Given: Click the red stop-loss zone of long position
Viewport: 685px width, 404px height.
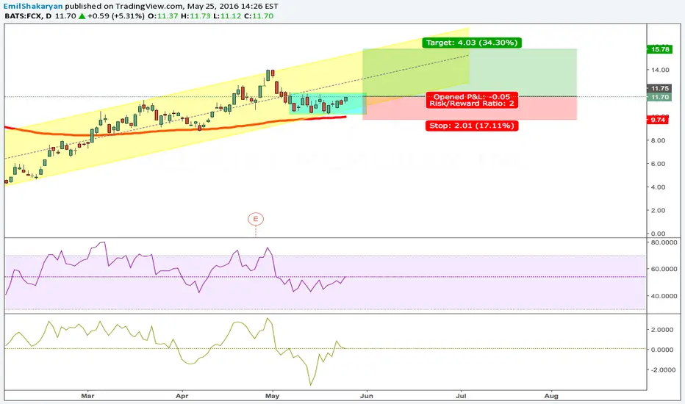Looking at the screenshot, I should (x=470, y=108).
